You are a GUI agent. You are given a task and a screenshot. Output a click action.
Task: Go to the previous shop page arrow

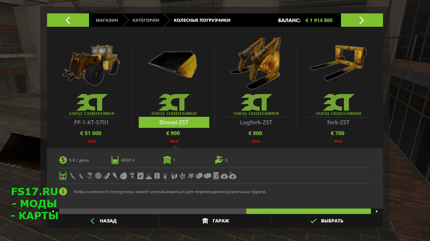point(68,20)
